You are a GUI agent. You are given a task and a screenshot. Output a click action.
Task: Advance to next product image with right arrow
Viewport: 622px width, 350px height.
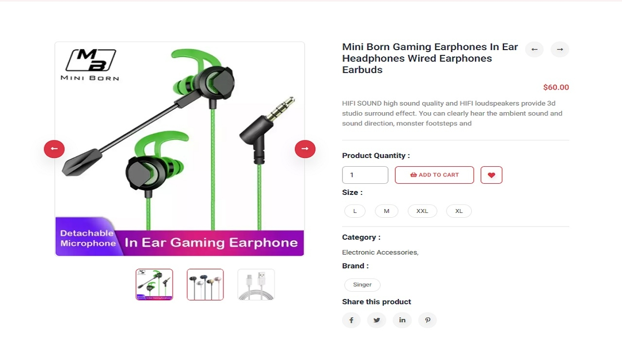[x=305, y=149]
